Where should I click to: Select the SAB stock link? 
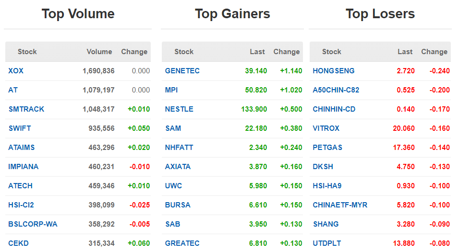(x=173, y=224)
